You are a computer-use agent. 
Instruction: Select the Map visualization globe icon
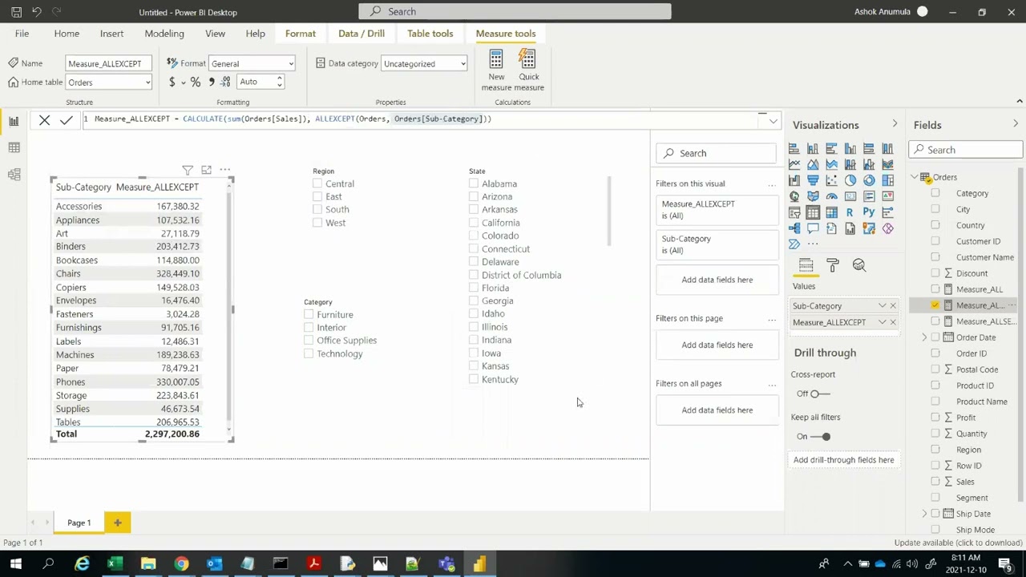pyautogui.click(x=794, y=196)
